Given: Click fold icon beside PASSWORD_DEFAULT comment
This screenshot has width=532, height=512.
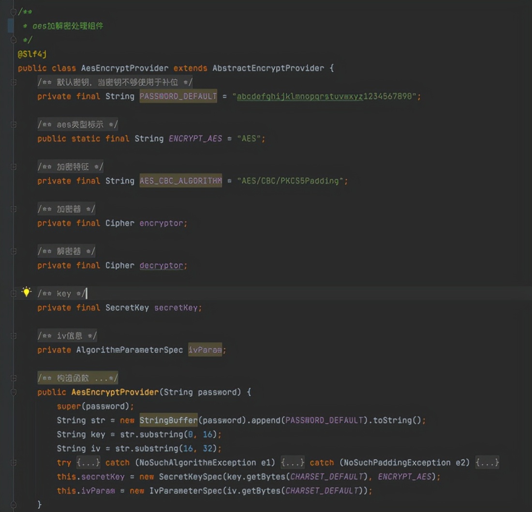Looking at the screenshot, I should (14, 82).
